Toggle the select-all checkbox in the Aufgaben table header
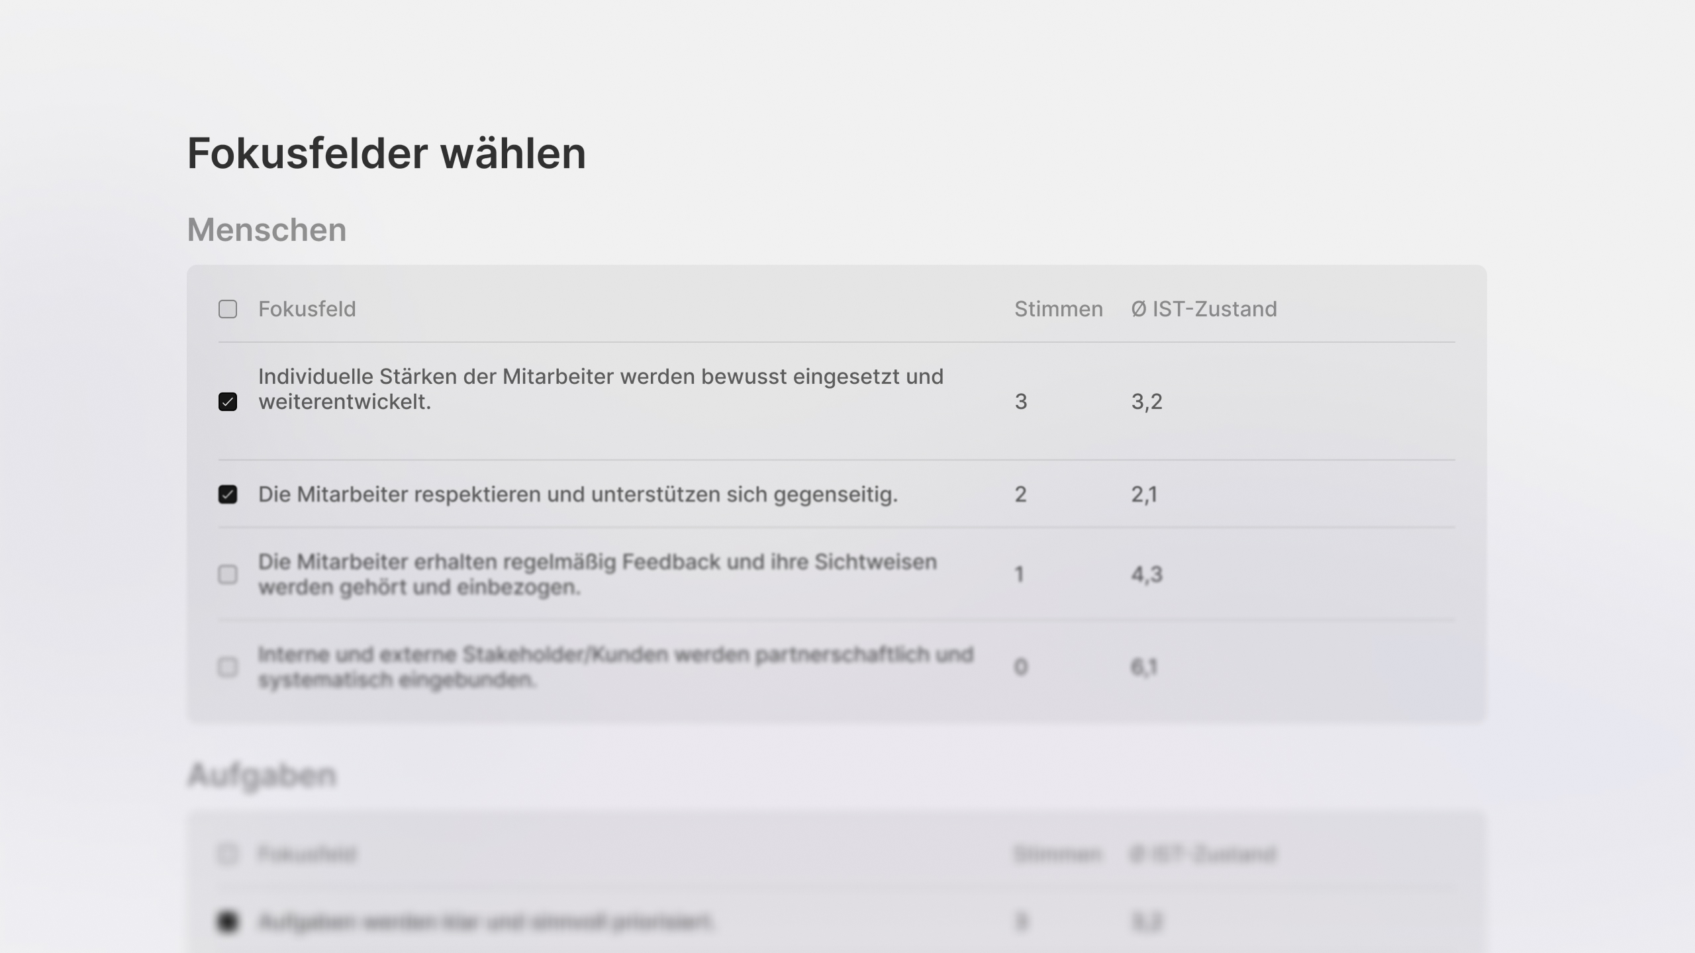 [x=228, y=854]
